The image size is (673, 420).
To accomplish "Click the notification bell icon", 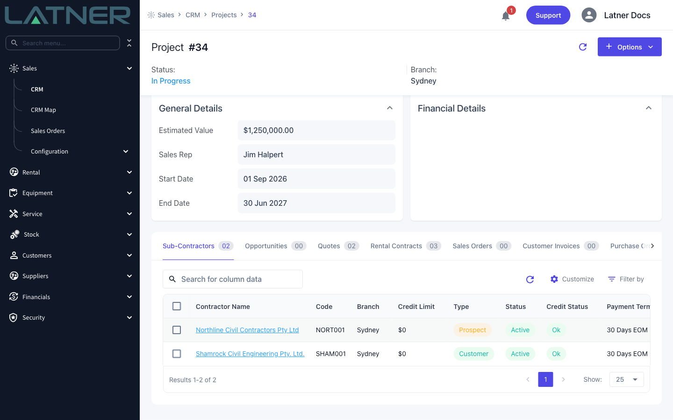I will 506,16.
